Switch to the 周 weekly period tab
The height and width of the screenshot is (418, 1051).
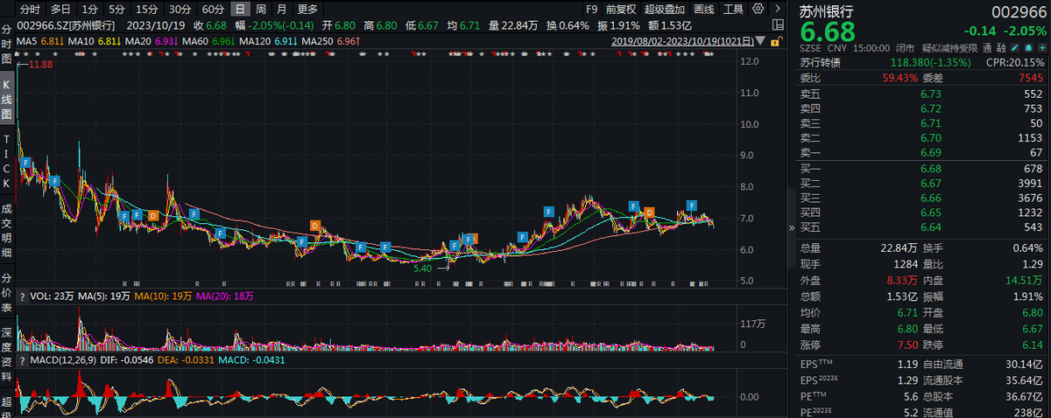260,10
